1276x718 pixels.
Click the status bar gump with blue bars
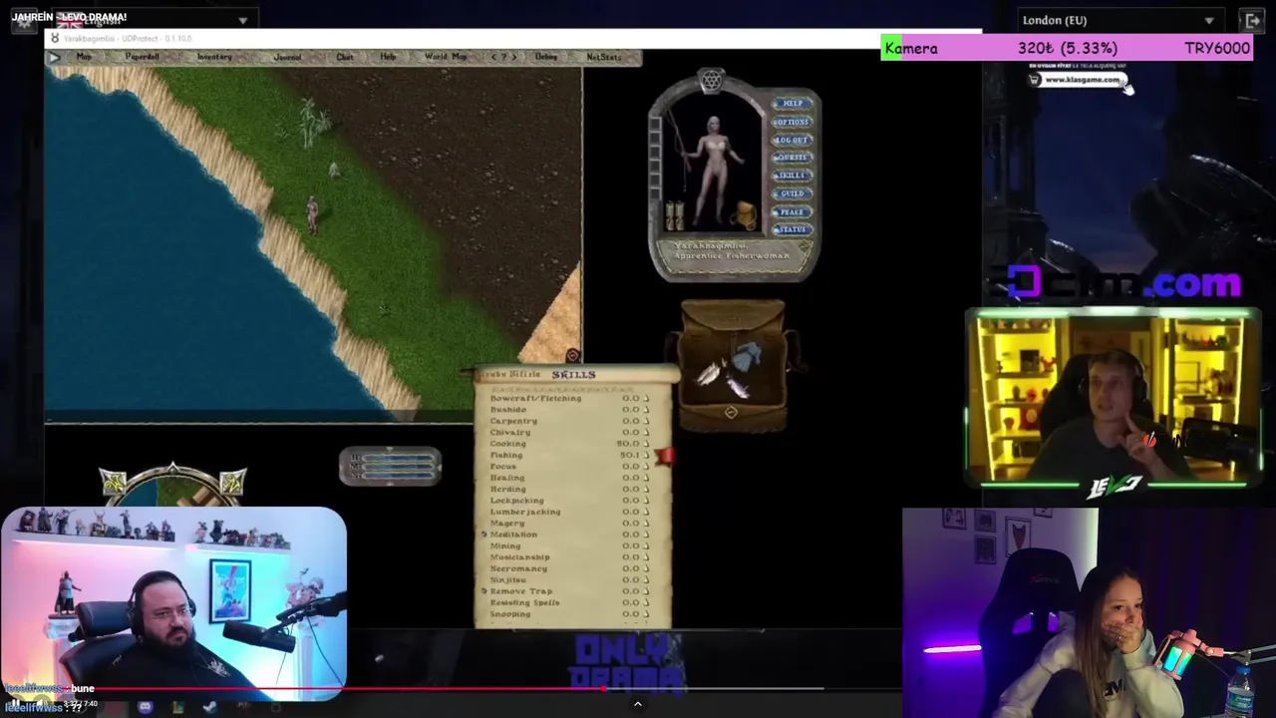pyautogui.click(x=390, y=466)
